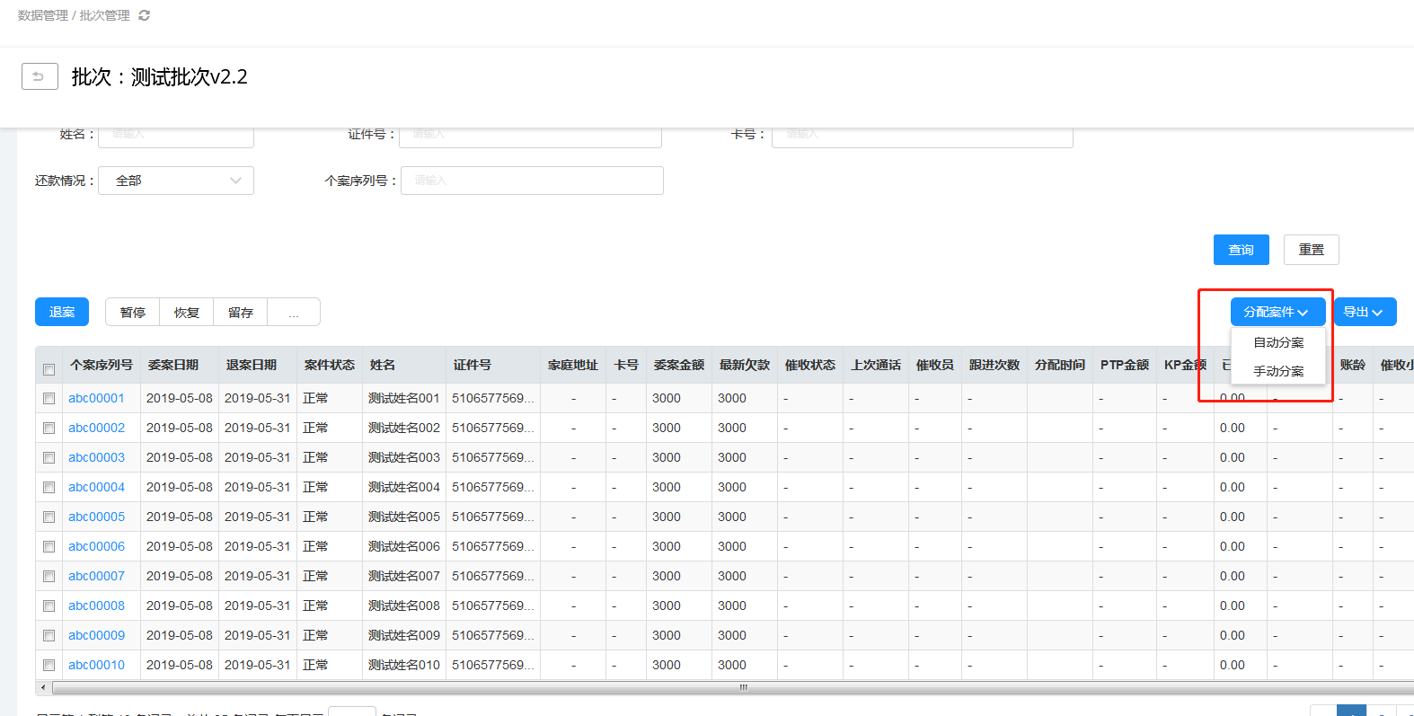Open the 导出 export dropdown
Image resolution: width=1414 pixels, height=716 pixels.
1364,312
